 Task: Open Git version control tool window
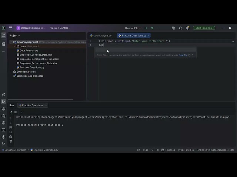(x=3, y=144)
